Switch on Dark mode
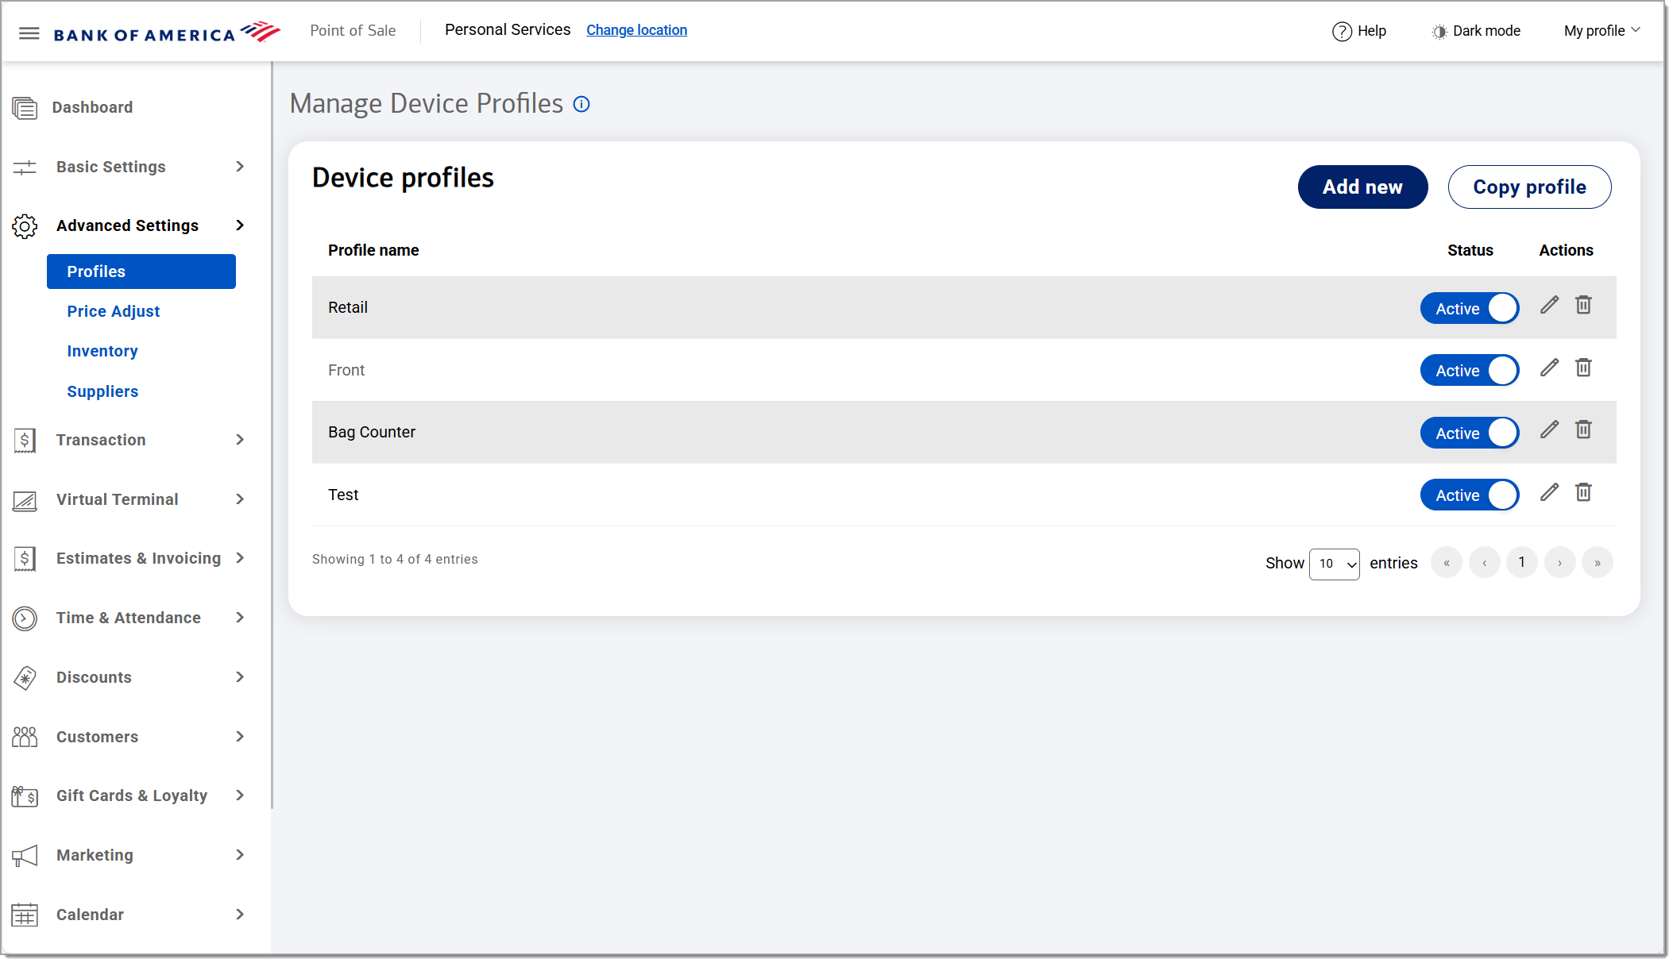 tap(1476, 31)
